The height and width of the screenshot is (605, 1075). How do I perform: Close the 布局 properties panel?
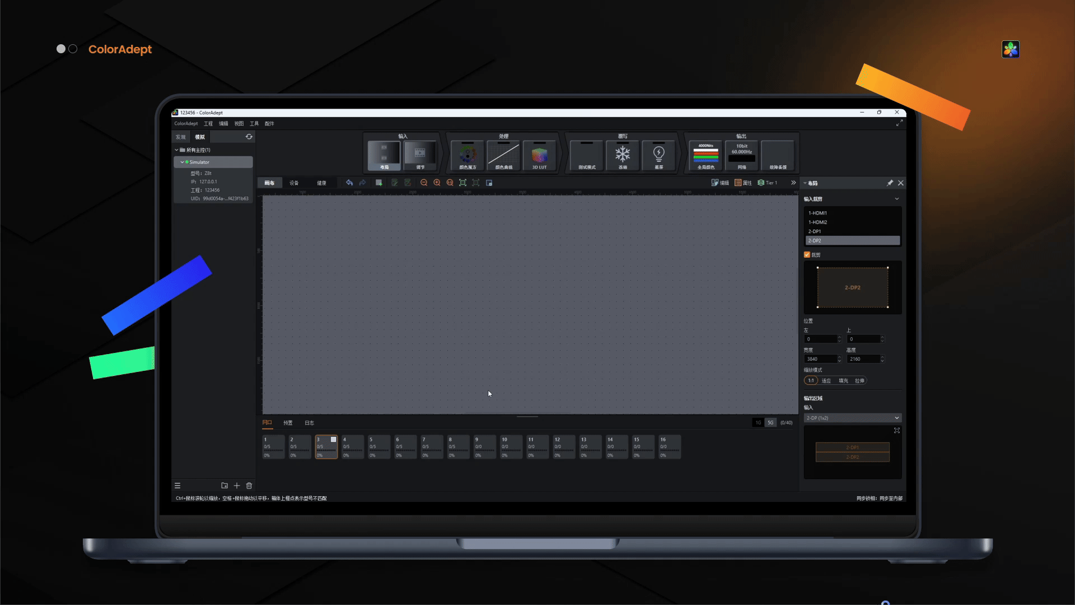tap(901, 183)
